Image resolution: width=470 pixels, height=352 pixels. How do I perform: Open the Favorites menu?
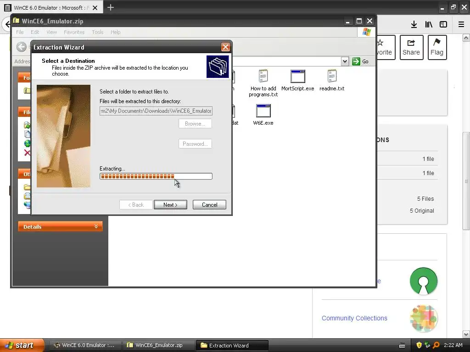pyautogui.click(x=74, y=32)
